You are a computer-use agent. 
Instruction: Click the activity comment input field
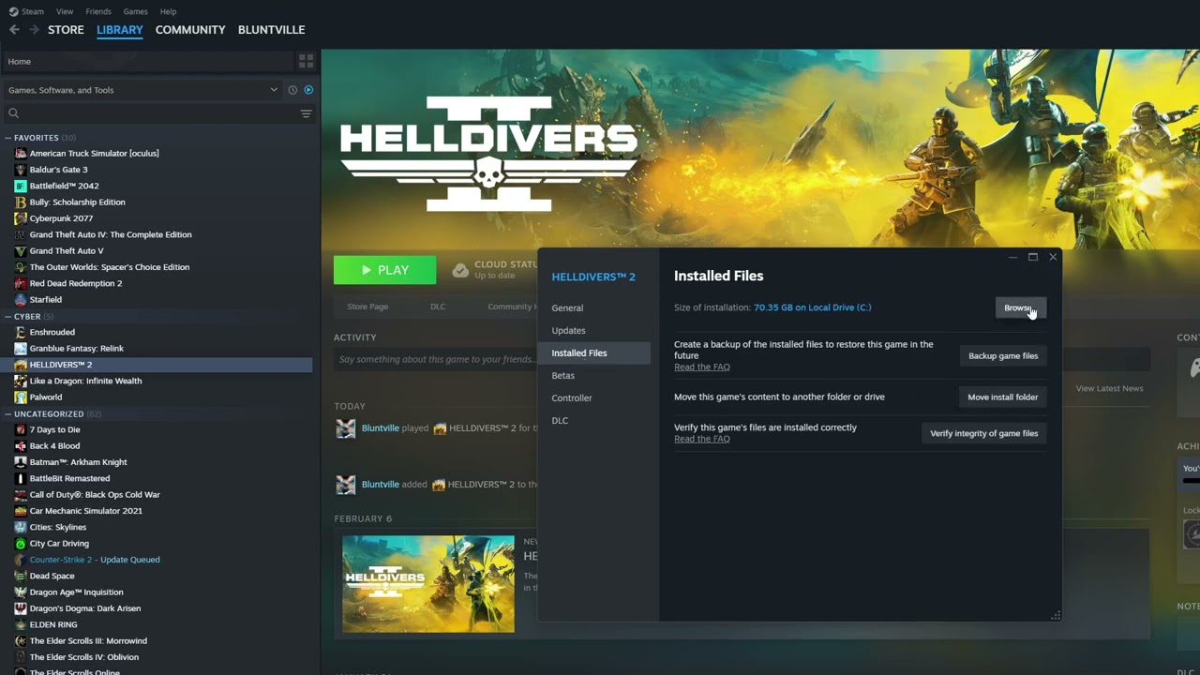click(x=436, y=359)
